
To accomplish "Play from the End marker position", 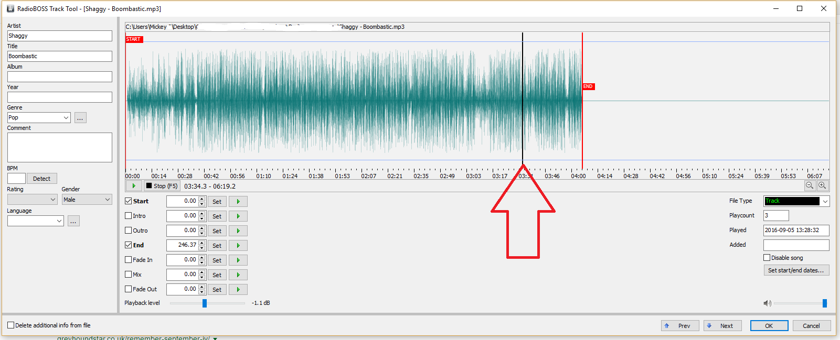I will tap(238, 245).
